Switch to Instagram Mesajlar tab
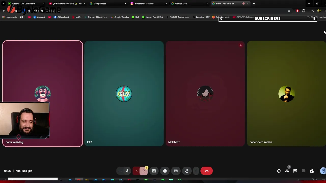Viewport: 326px width, 183px height. pos(148,4)
